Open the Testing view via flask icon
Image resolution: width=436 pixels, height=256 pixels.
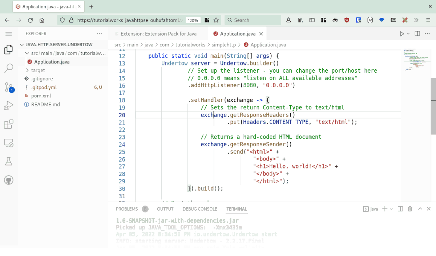click(x=9, y=161)
